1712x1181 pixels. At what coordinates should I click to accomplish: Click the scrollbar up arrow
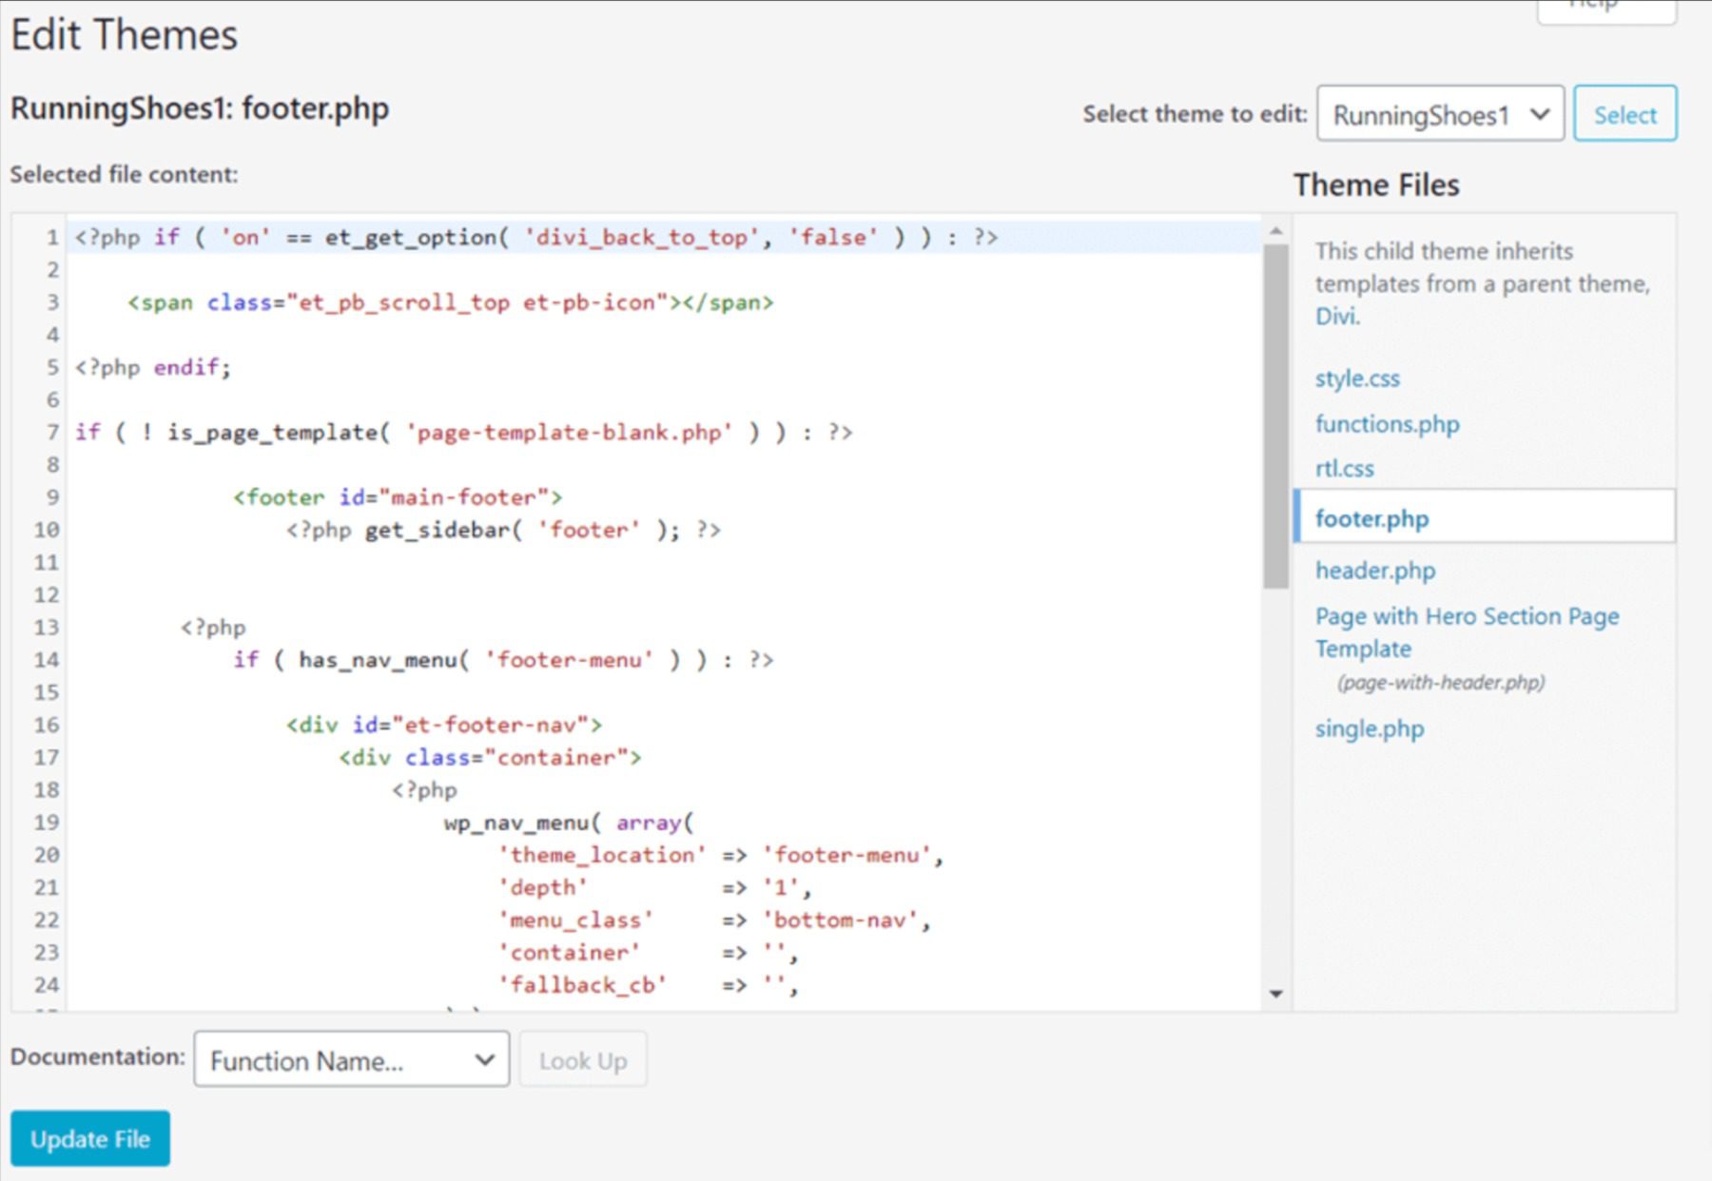point(1277,228)
